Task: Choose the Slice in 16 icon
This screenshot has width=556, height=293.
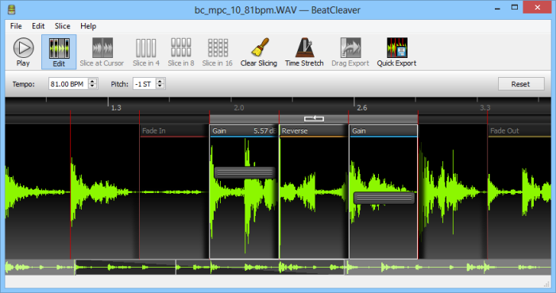Action: pos(218,48)
